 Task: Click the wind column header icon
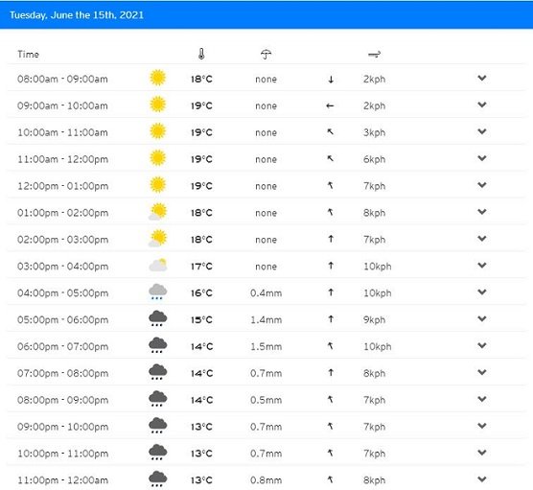click(x=374, y=54)
